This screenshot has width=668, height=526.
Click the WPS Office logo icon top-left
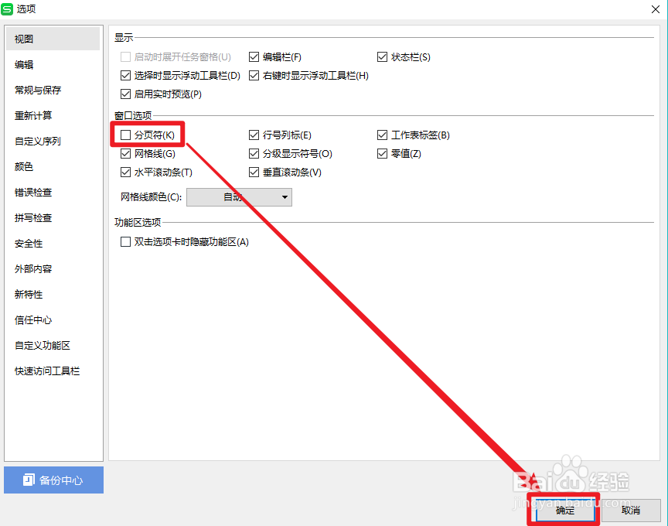[9, 10]
